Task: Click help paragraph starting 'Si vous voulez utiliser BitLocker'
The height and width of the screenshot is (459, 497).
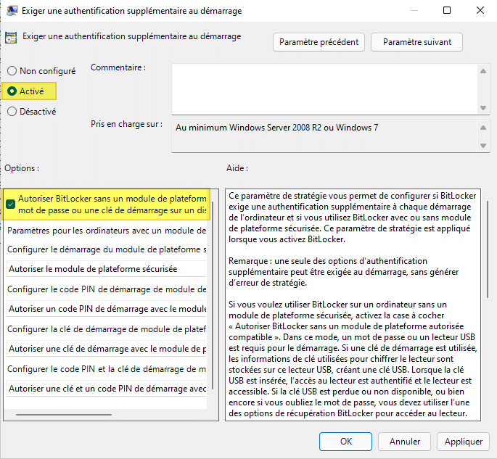Action: point(353,359)
